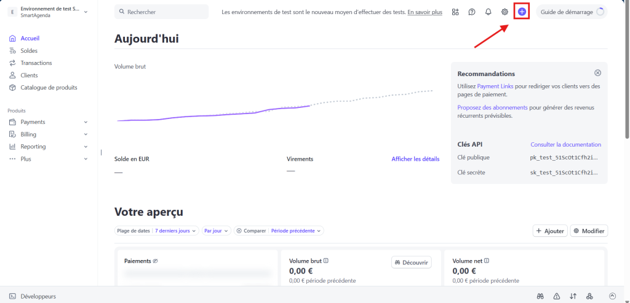630x303 pixels.
Task: Click the up-down arrows icon in bottom bar
Action: (x=573, y=296)
